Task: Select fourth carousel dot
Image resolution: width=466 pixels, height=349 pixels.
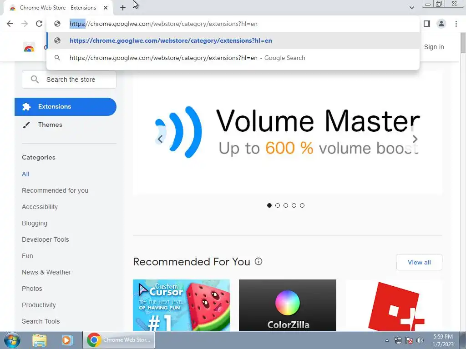Action: tap(294, 205)
